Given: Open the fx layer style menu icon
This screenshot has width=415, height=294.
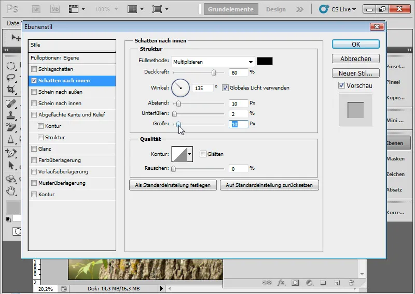Looking at the screenshot, I should 281,283.
